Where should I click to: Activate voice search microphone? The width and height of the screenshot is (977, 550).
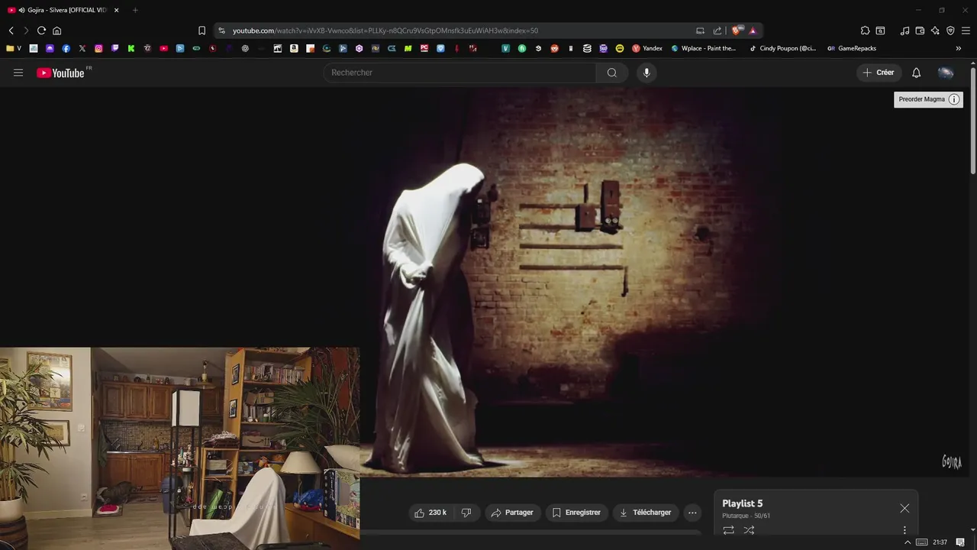646,73
